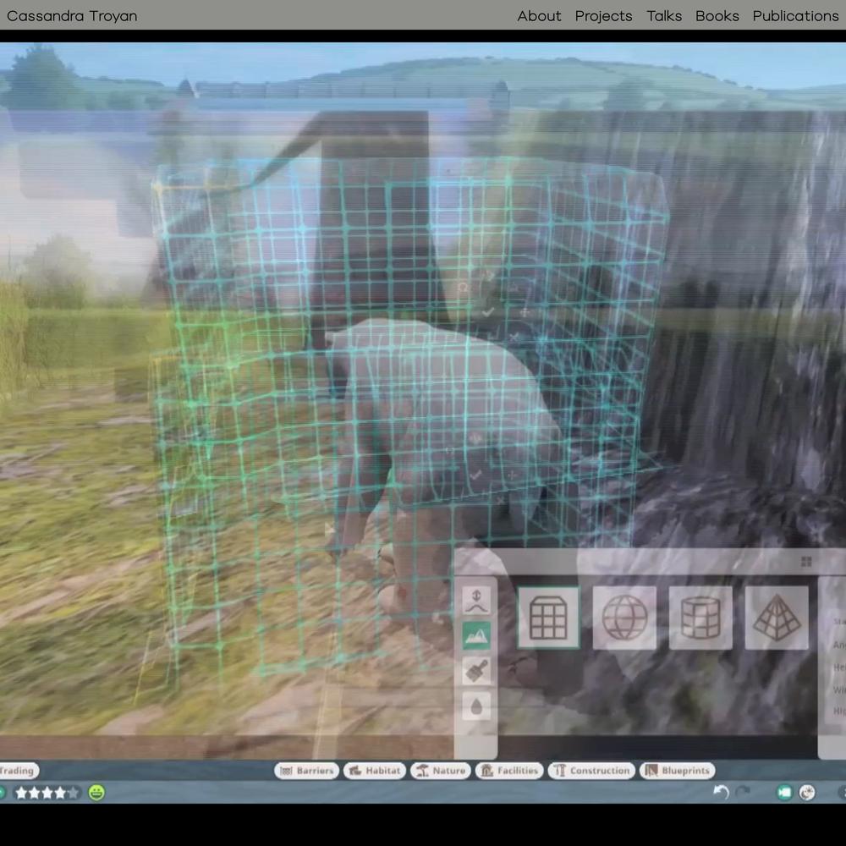This screenshot has height=846, width=846.
Task: Select the pyramid terrain brush shape
Action: (777, 618)
